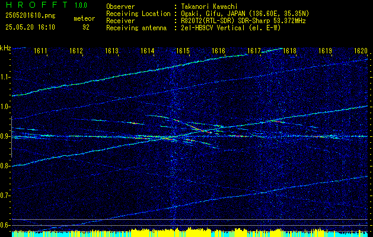Click the kHz axis unit label

(x=5, y=48)
